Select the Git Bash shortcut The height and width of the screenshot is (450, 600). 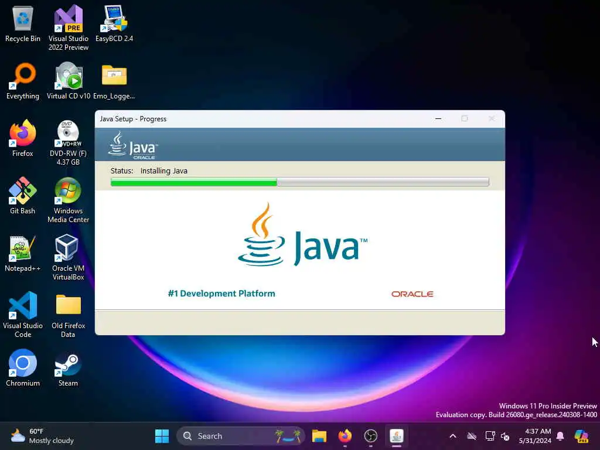[23, 196]
